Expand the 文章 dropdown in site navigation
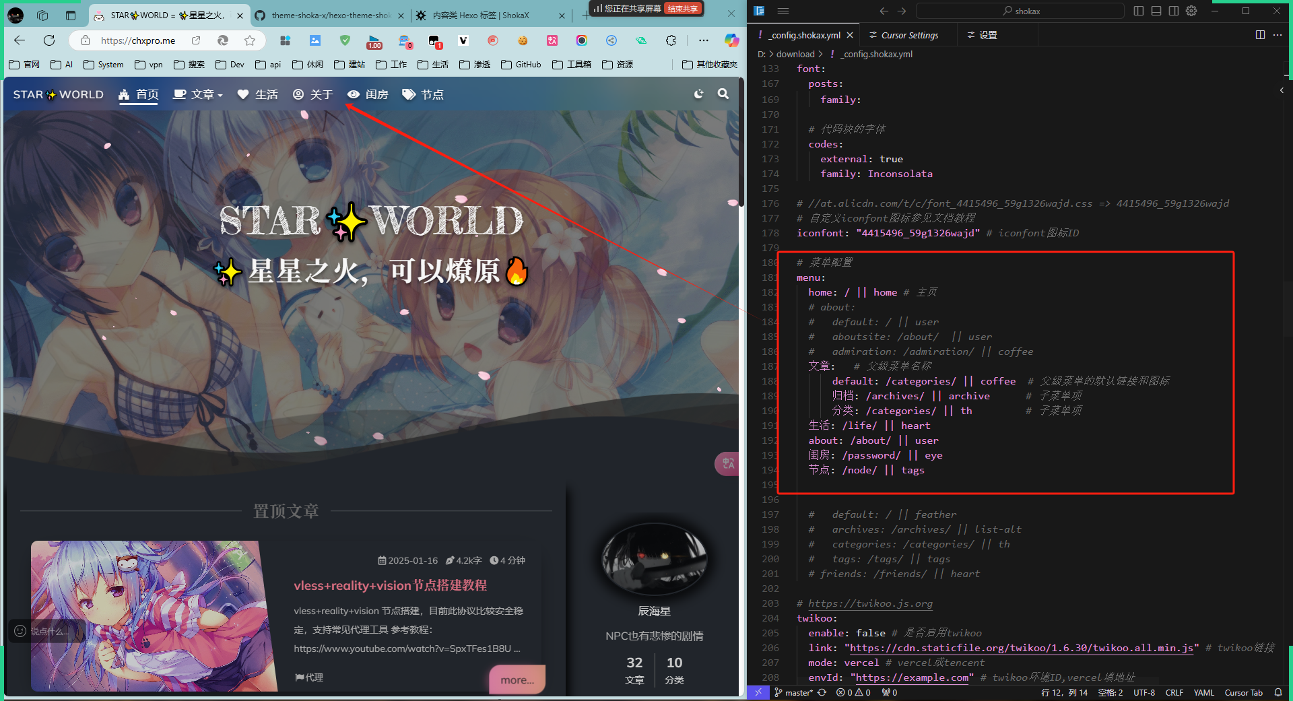1293x701 pixels. click(198, 94)
